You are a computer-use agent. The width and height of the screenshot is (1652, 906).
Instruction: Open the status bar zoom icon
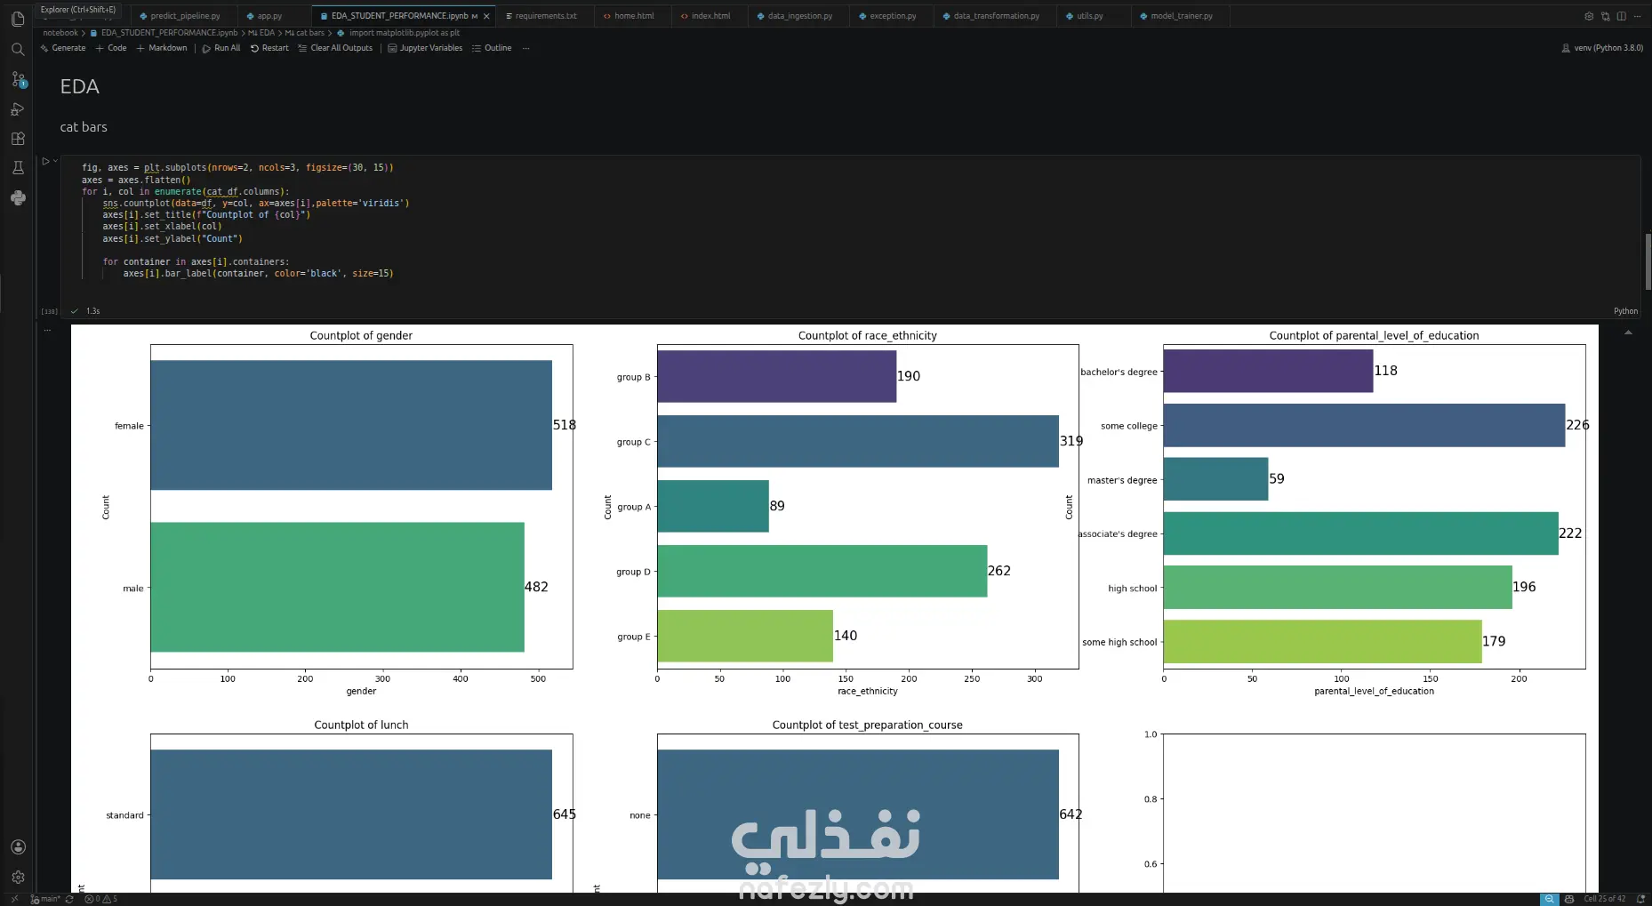tap(1550, 899)
